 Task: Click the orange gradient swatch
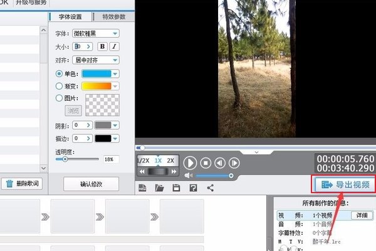coord(97,86)
